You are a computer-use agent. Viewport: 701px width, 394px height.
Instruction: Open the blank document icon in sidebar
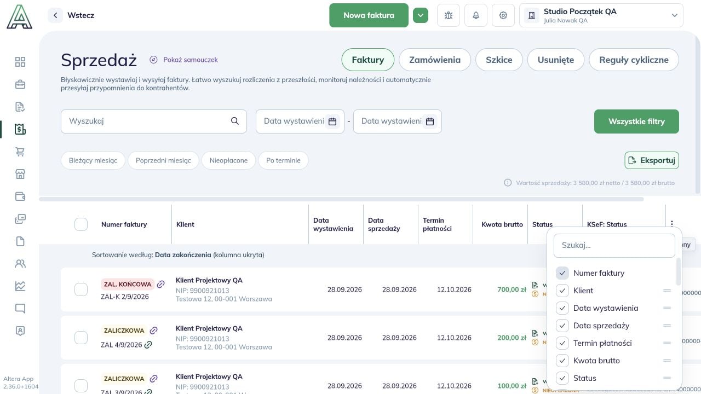point(20,241)
